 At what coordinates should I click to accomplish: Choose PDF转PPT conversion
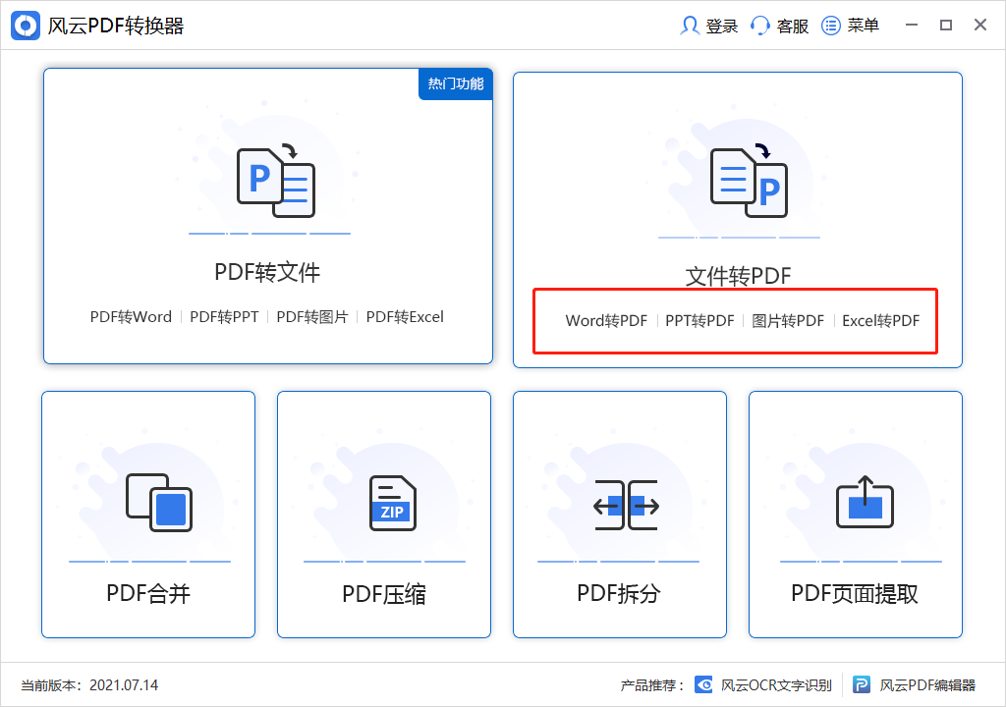pyautogui.click(x=224, y=317)
